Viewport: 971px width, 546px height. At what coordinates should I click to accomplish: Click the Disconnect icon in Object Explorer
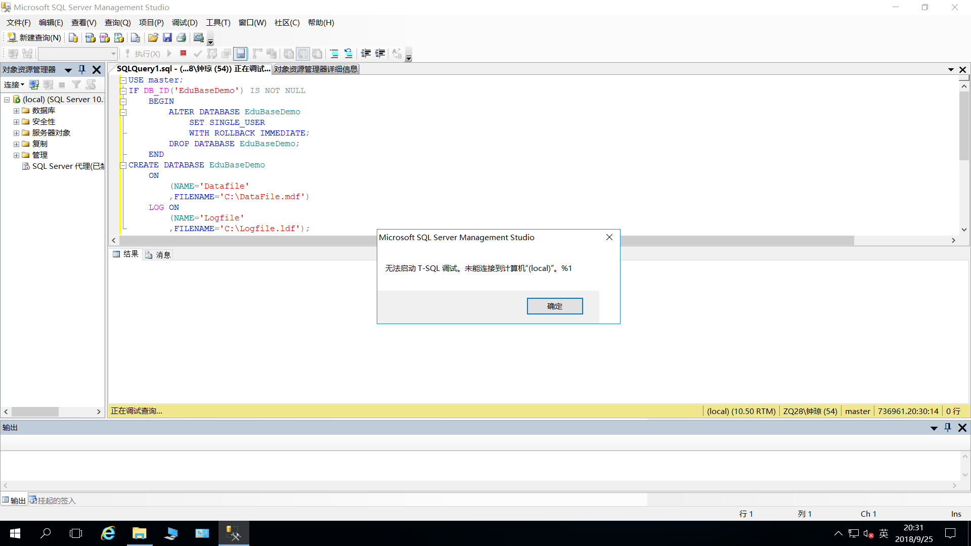pyautogui.click(x=48, y=84)
